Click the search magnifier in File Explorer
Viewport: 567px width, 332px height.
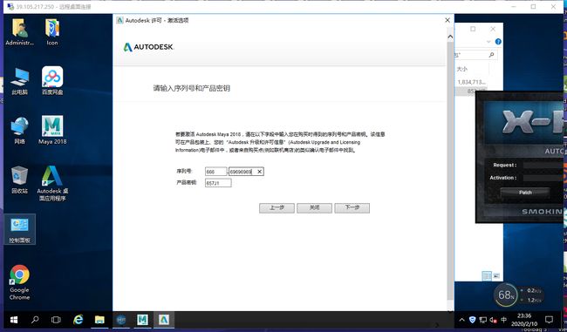click(x=491, y=55)
